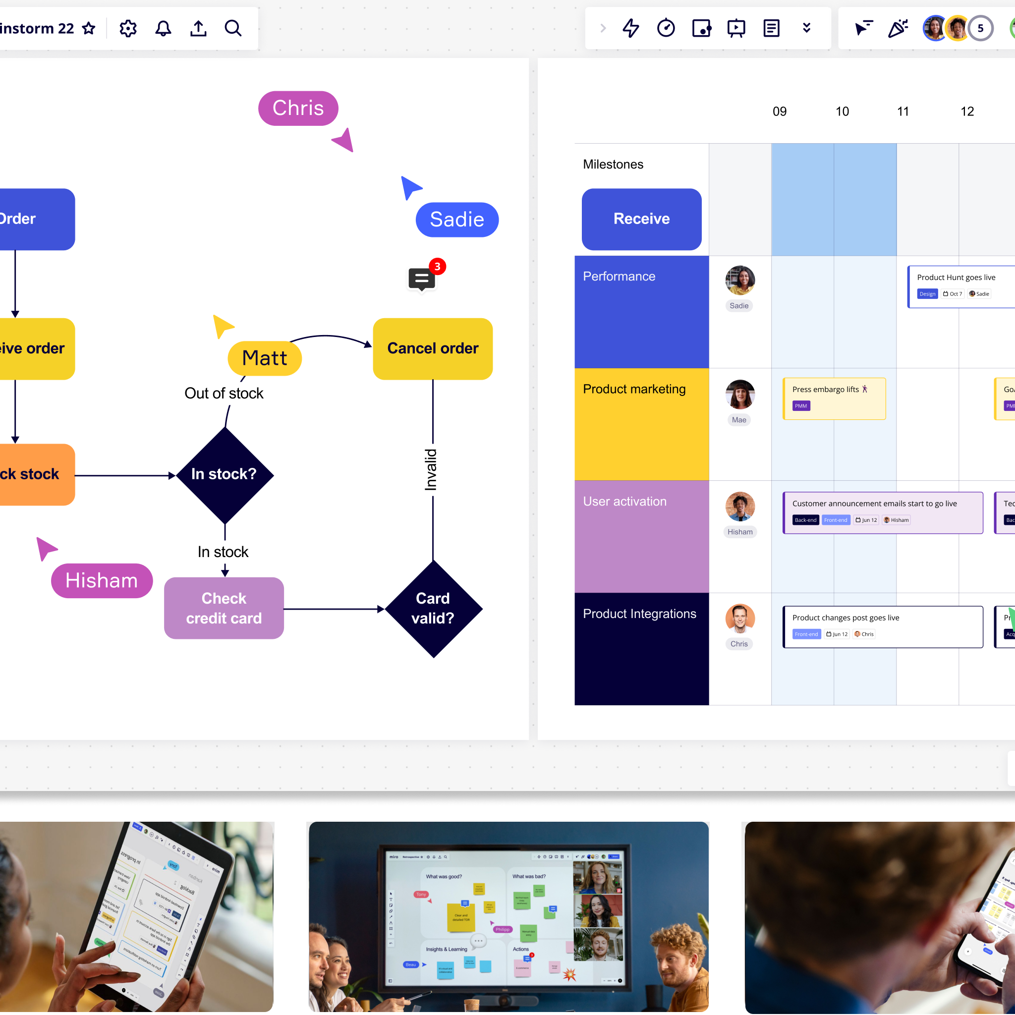Star the brainstorm board title

pos(89,28)
